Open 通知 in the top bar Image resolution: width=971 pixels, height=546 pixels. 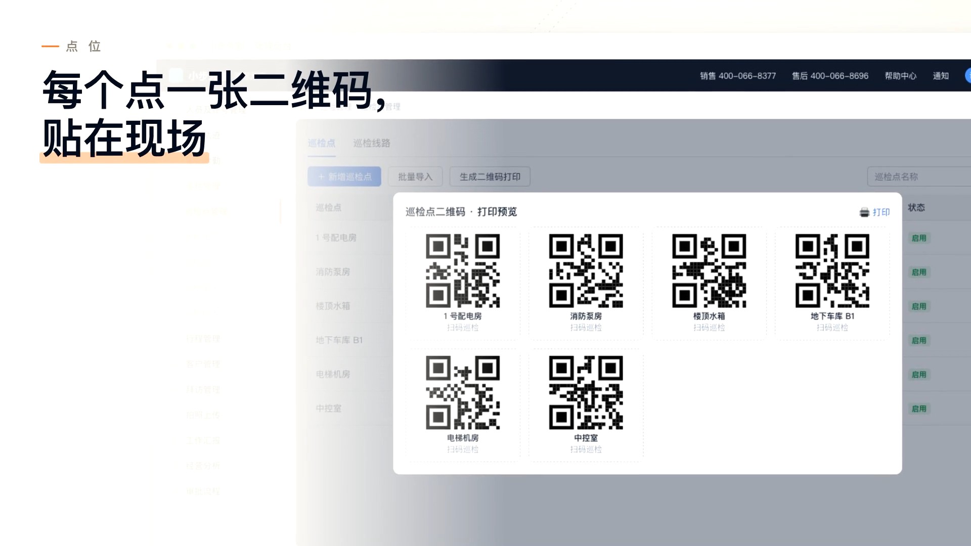941,76
